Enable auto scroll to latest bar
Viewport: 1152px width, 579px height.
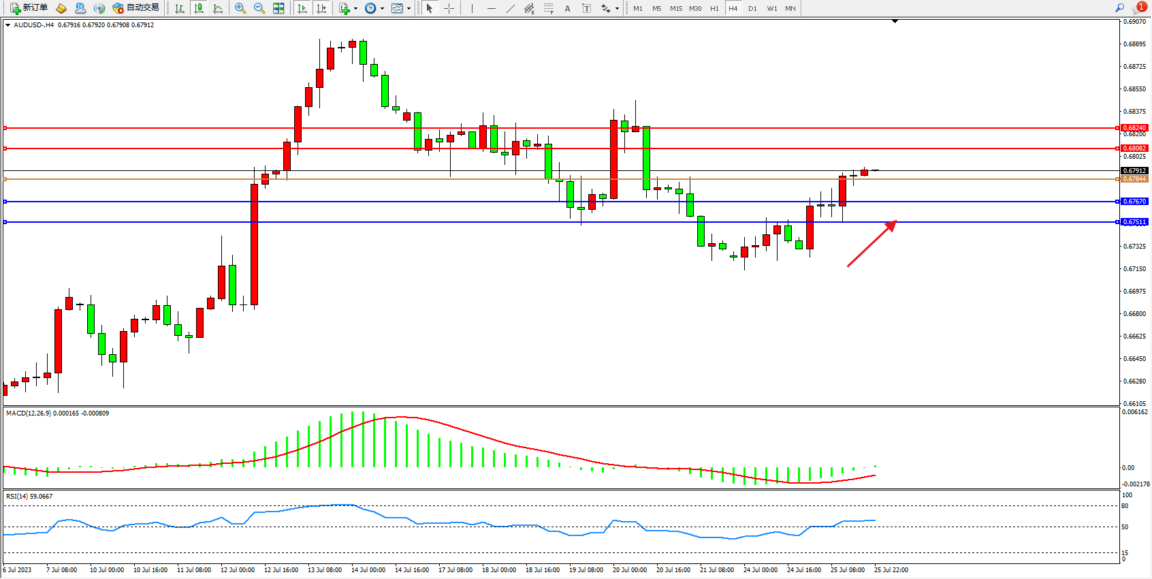click(302, 8)
